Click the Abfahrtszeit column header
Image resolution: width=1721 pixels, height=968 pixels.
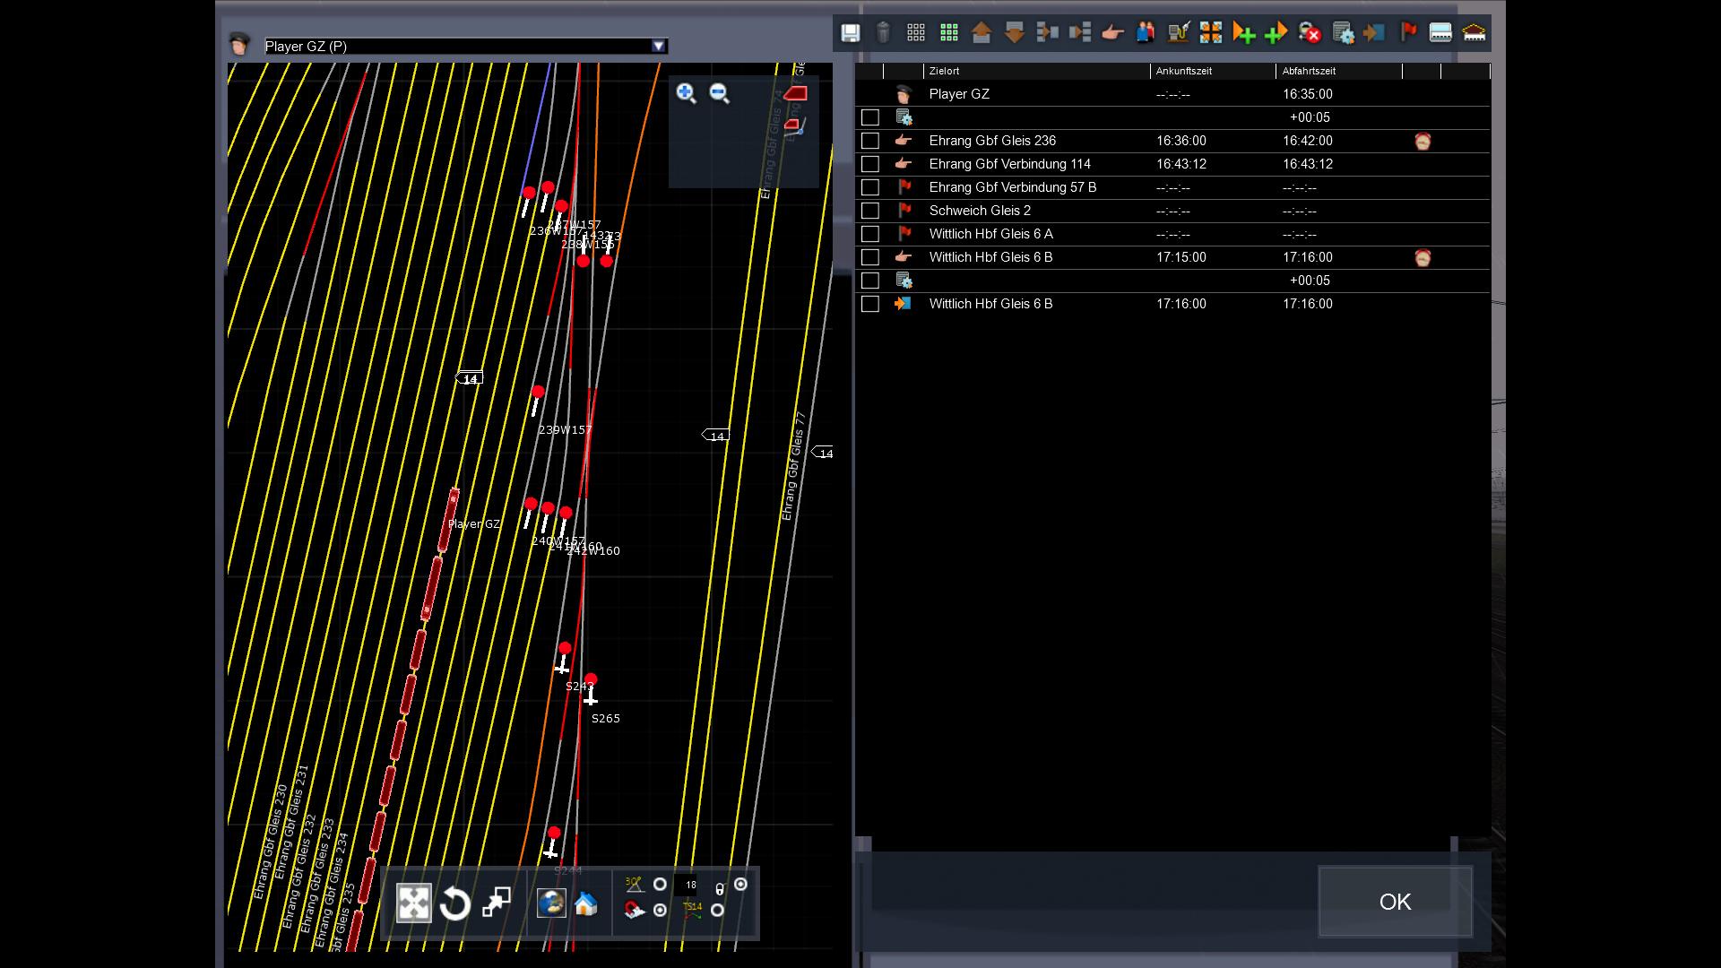(1339, 71)
